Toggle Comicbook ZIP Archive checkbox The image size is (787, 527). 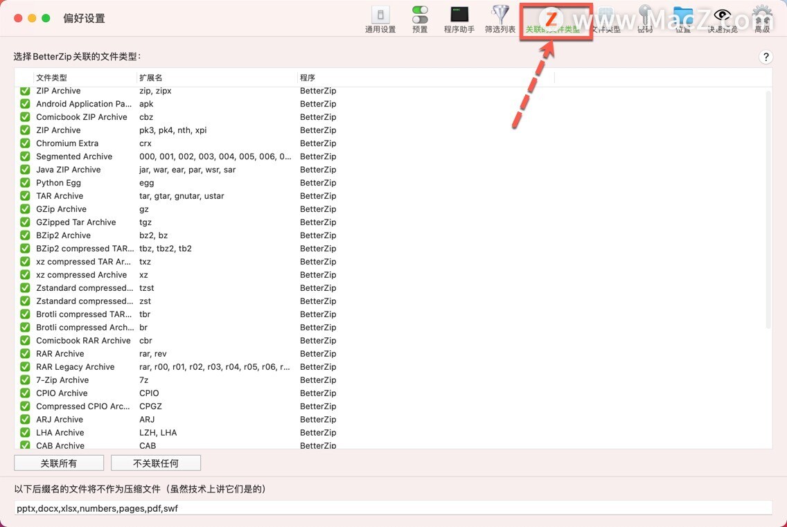point(25,117)
